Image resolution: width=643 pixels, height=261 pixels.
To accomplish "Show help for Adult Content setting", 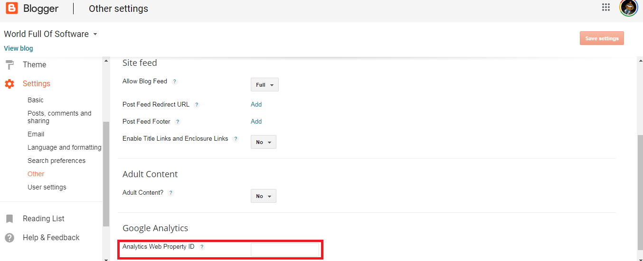I will 170,193.
